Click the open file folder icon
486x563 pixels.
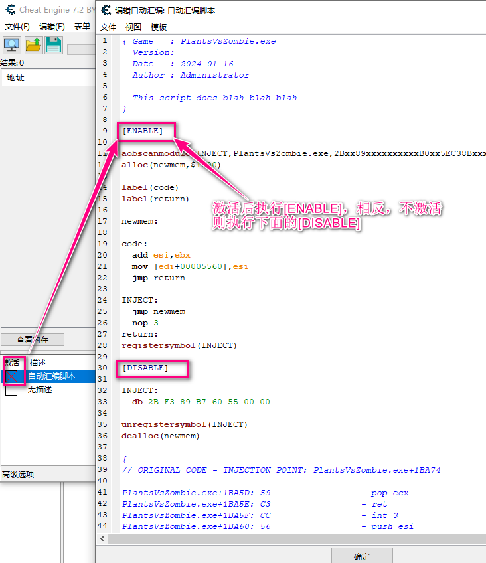tap(33, 45)
